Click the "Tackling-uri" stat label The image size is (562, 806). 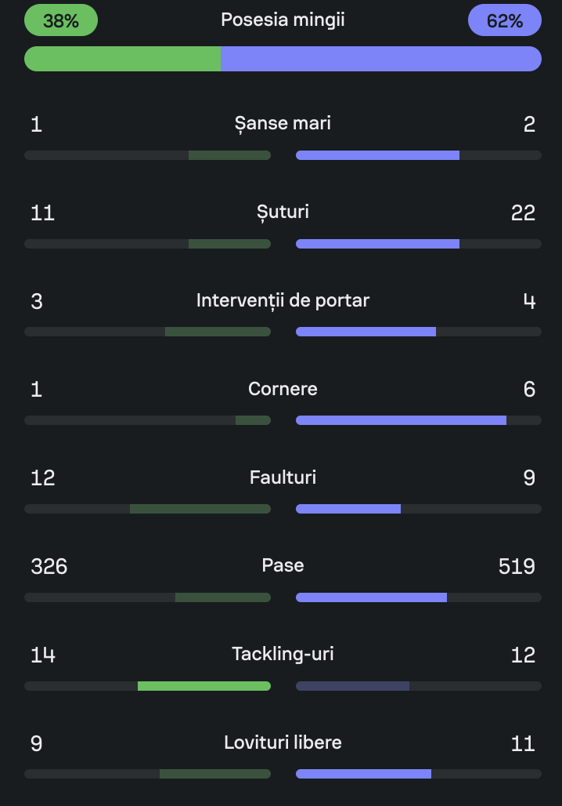(283, 655)
